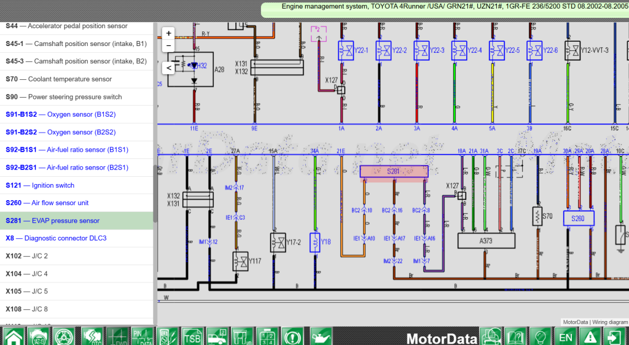Open the EWD wiring diagrams icon
629x345 pixels.
pyautogui.click(x=117, y=336)
